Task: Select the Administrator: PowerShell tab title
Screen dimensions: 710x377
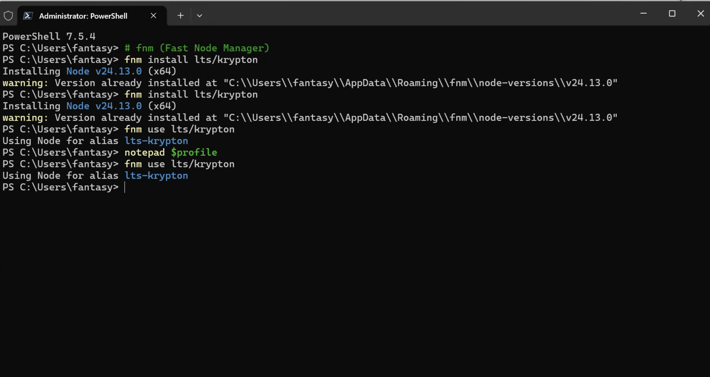Action: click(x=83, y=16)
